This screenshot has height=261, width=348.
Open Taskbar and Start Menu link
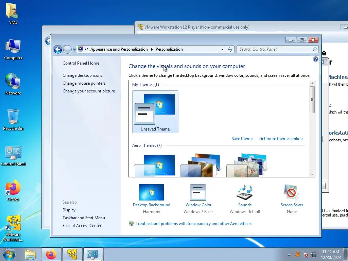(x=84, y=218)
